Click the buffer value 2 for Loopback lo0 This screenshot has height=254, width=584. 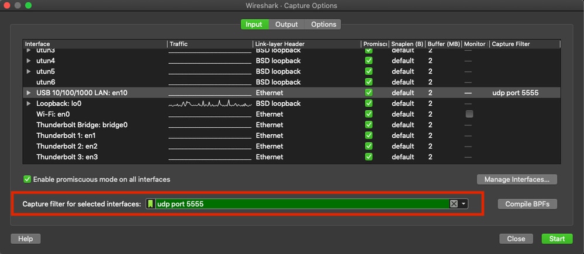430,103
